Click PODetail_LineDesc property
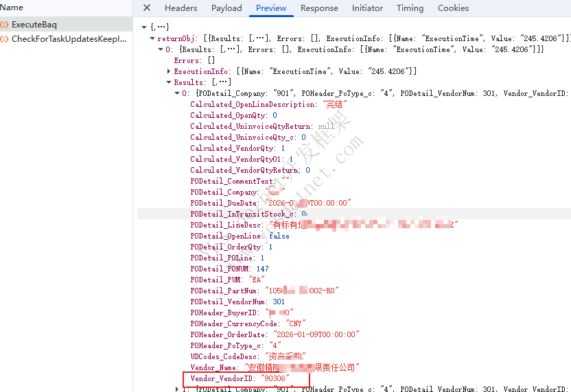571x392 pixels. 324,225
